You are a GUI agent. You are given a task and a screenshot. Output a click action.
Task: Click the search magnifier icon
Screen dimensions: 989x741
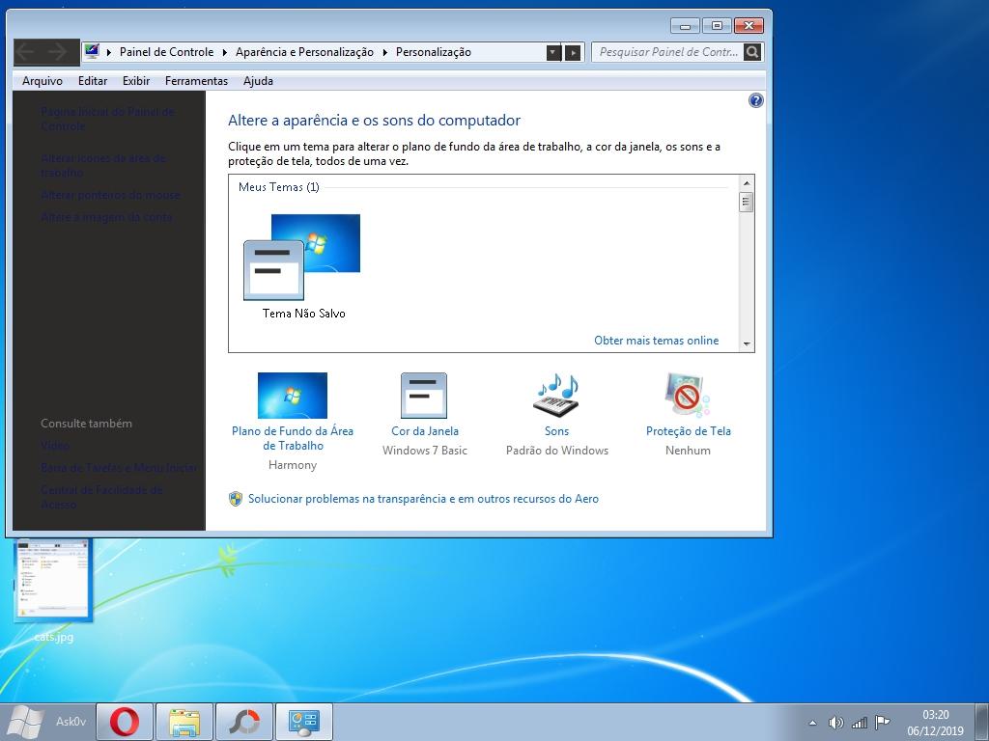751,52
